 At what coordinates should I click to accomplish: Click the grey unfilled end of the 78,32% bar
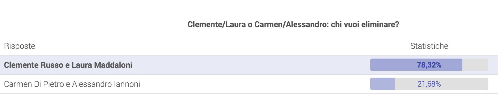[475, 65]
